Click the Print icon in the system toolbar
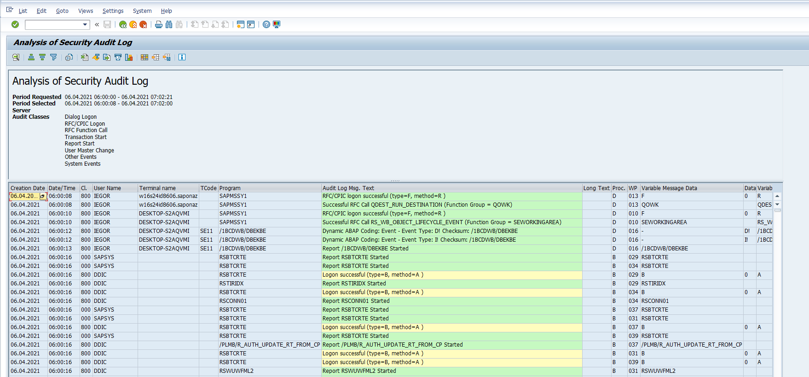Screen dimensions: 809x377 click(159, 24)
